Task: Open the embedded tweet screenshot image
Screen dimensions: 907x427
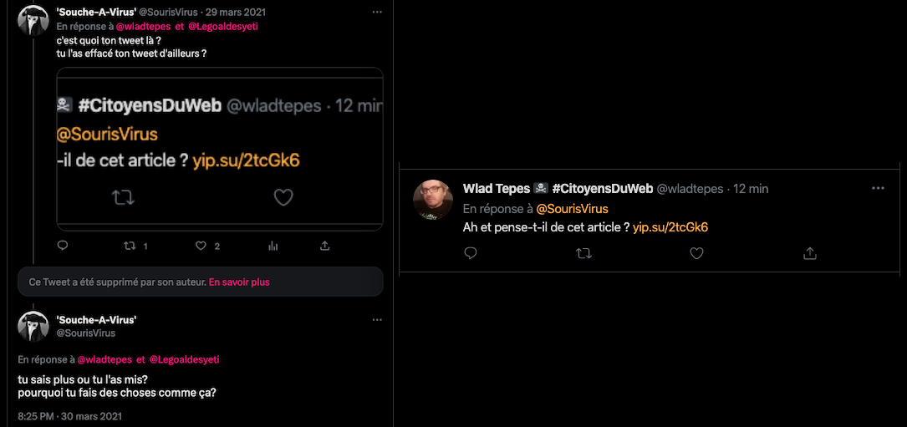Action: coord(220,149)
